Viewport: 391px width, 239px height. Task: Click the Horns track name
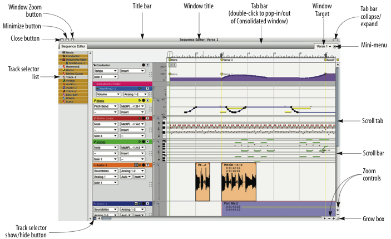[x=100, y=100]
